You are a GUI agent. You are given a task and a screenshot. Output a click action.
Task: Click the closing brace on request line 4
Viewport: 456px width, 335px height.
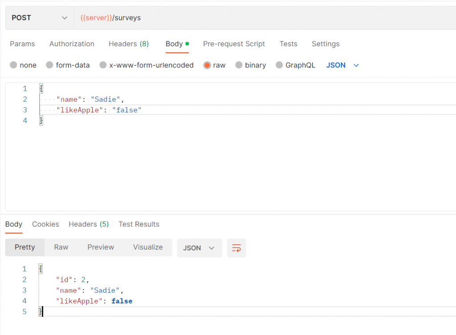[x=41, y=121]
